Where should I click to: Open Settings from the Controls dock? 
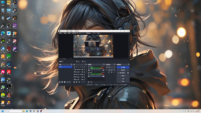123,79
